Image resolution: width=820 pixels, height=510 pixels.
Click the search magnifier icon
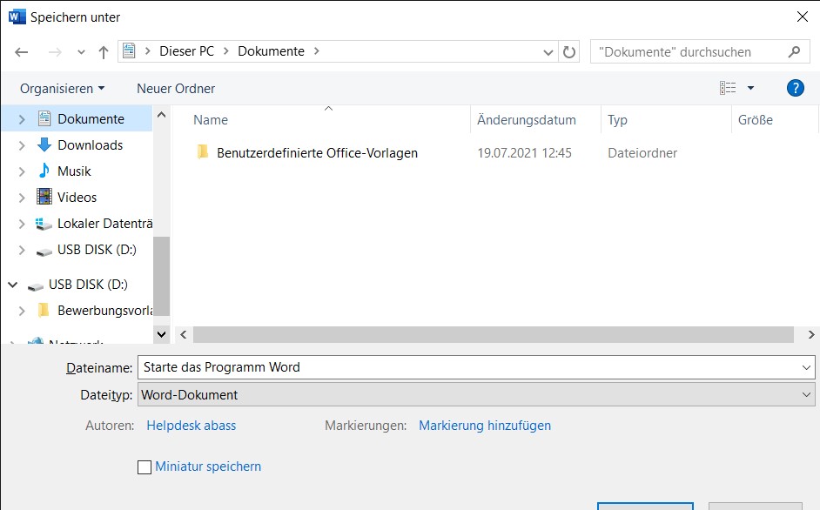(x=794, y=52)
